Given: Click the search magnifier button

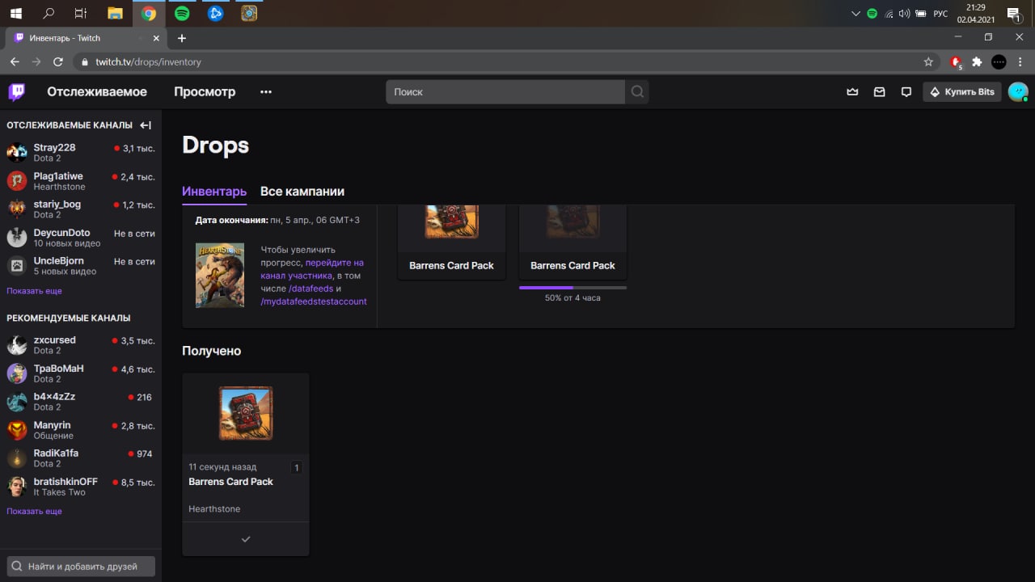Looking at the screenshot, I should click(x=637, y=91).
